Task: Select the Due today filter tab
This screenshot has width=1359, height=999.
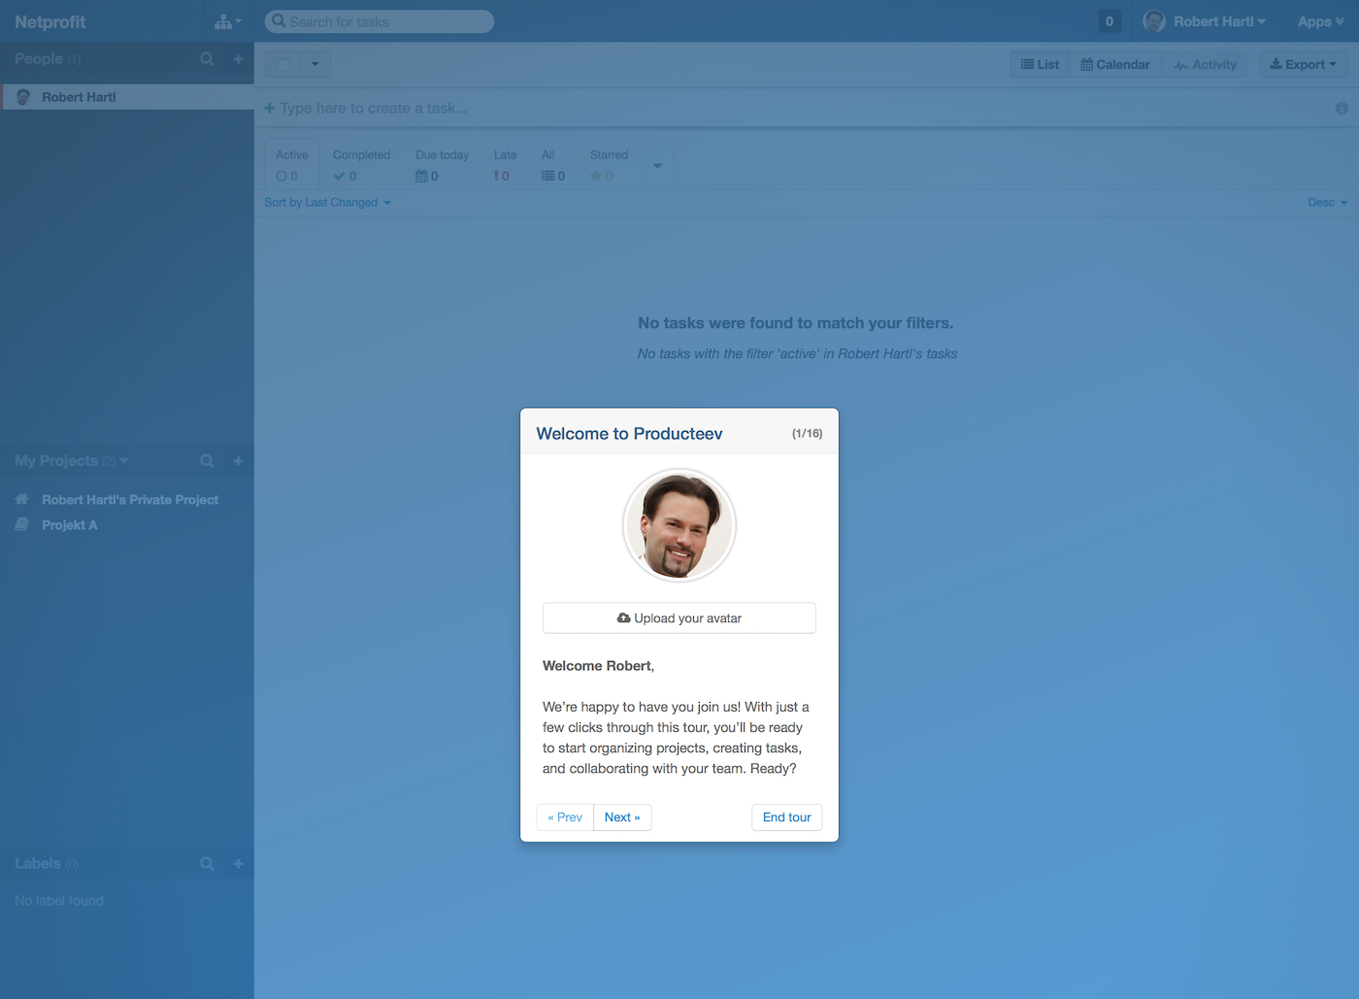Action: [x=442, y=165]
